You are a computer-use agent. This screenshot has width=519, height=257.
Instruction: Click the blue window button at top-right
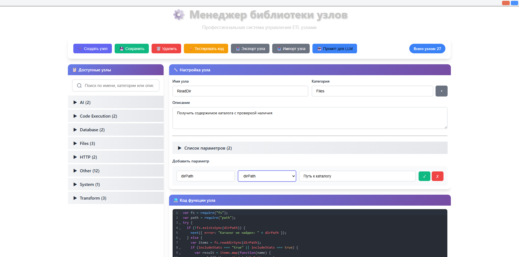[x=514, y=3]
